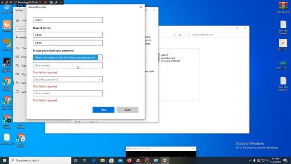Click the Find a setting search box
Image resolution: width=291 pixels, height=164 pixels.
(x=21, y=29)
